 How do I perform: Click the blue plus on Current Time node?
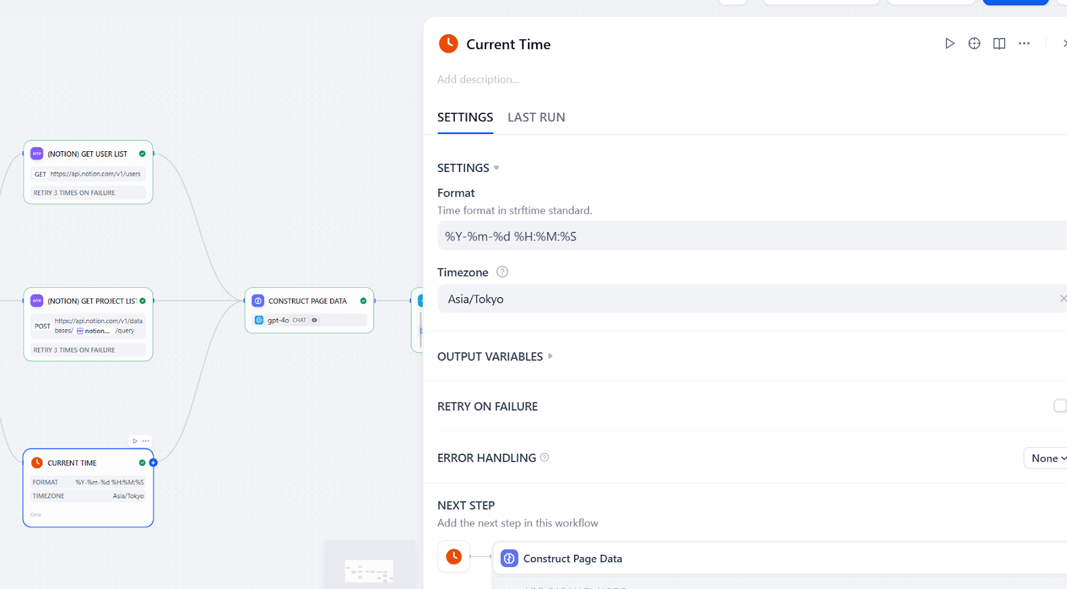tap(153, 462)
